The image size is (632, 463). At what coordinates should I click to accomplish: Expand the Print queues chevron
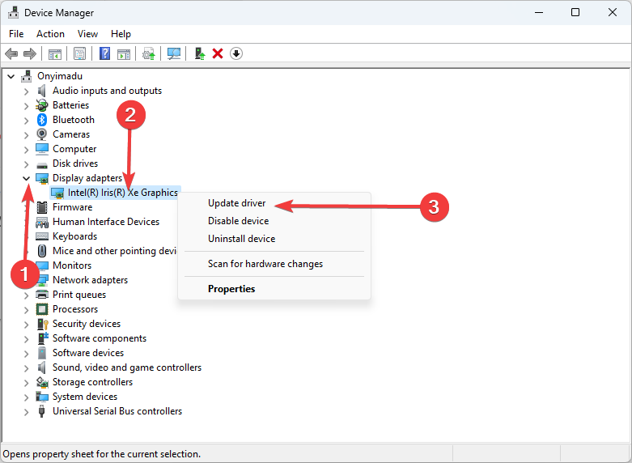[x=26, y=295]
